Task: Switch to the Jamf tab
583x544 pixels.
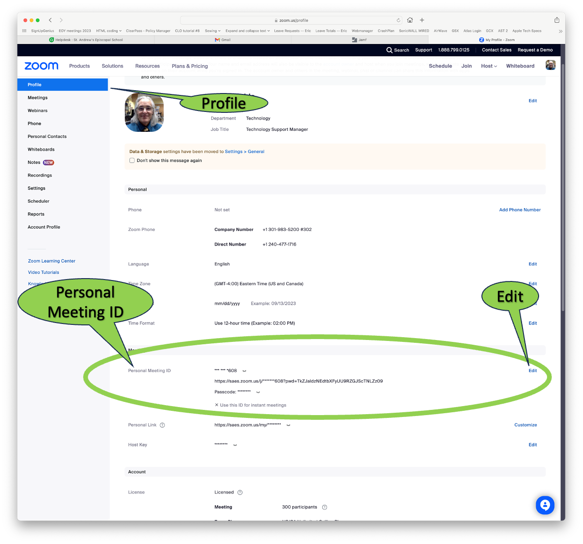Action: pos(360,40)
